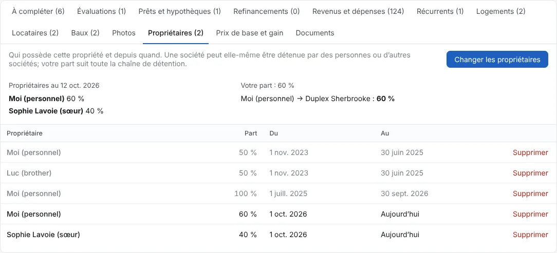The width and height of the screenshot is (557, 253).
Task: Click 1 oct. 2026 in Sophie Lavoie row
Action: (x=288, y=235)
